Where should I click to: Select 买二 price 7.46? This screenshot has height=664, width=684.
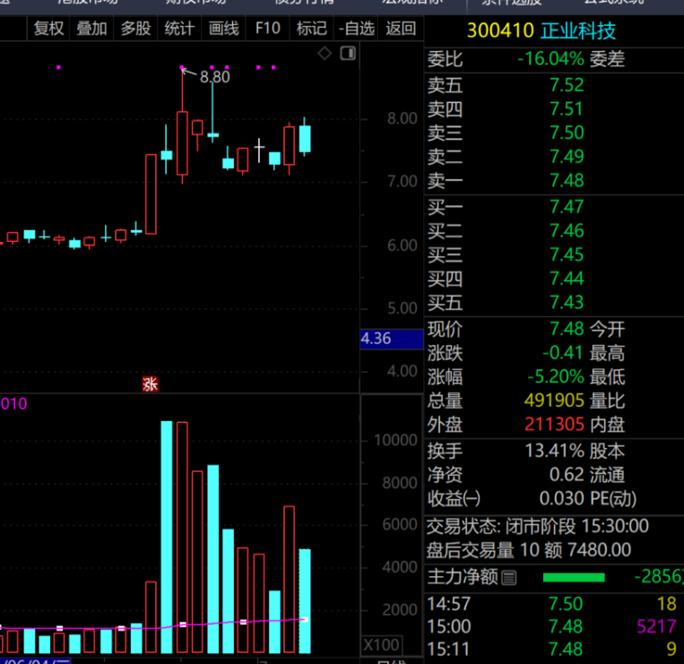[567, 230]
